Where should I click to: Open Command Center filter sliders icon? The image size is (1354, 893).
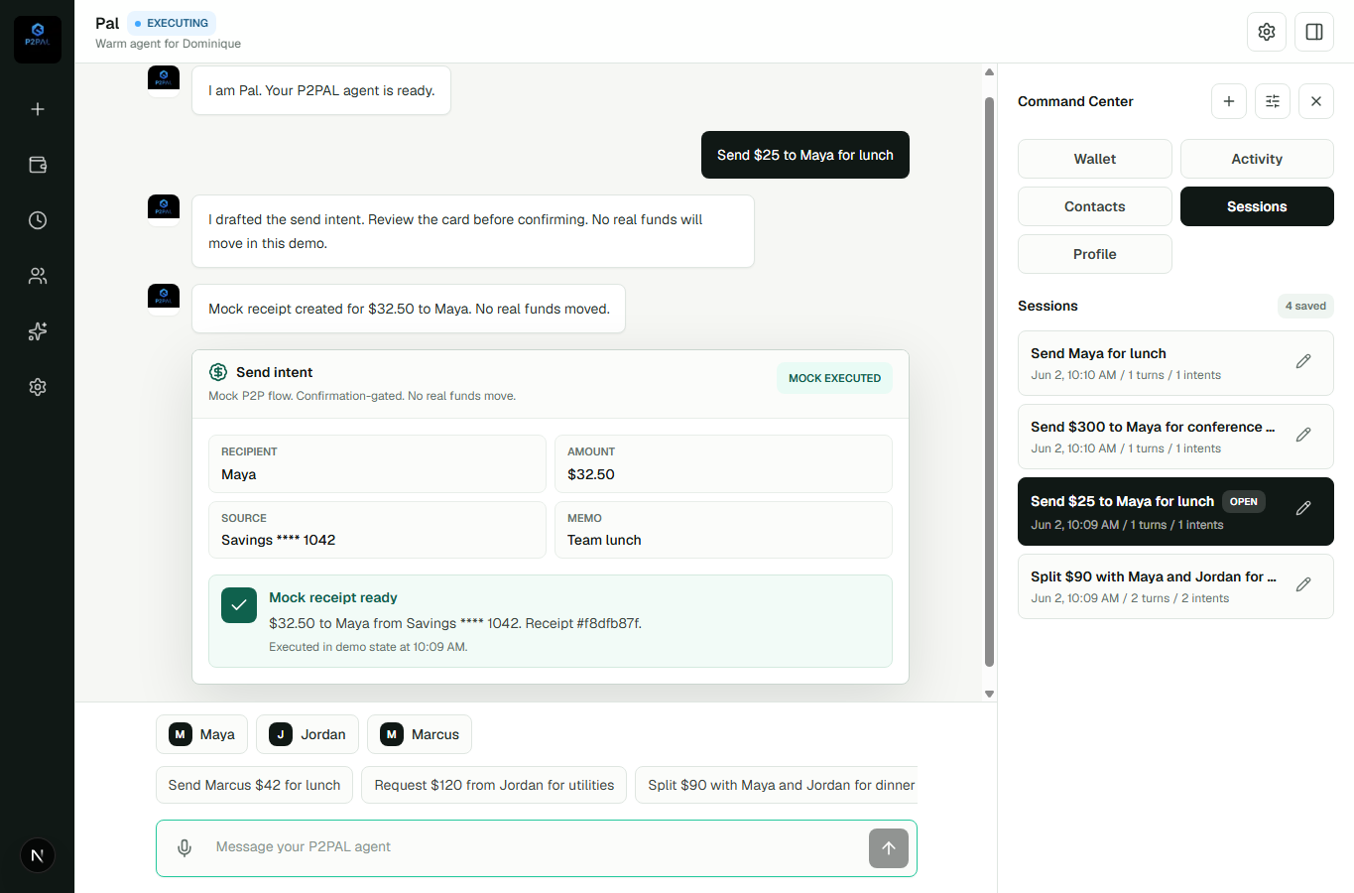pyautogui.click(x=1273, y=101)
